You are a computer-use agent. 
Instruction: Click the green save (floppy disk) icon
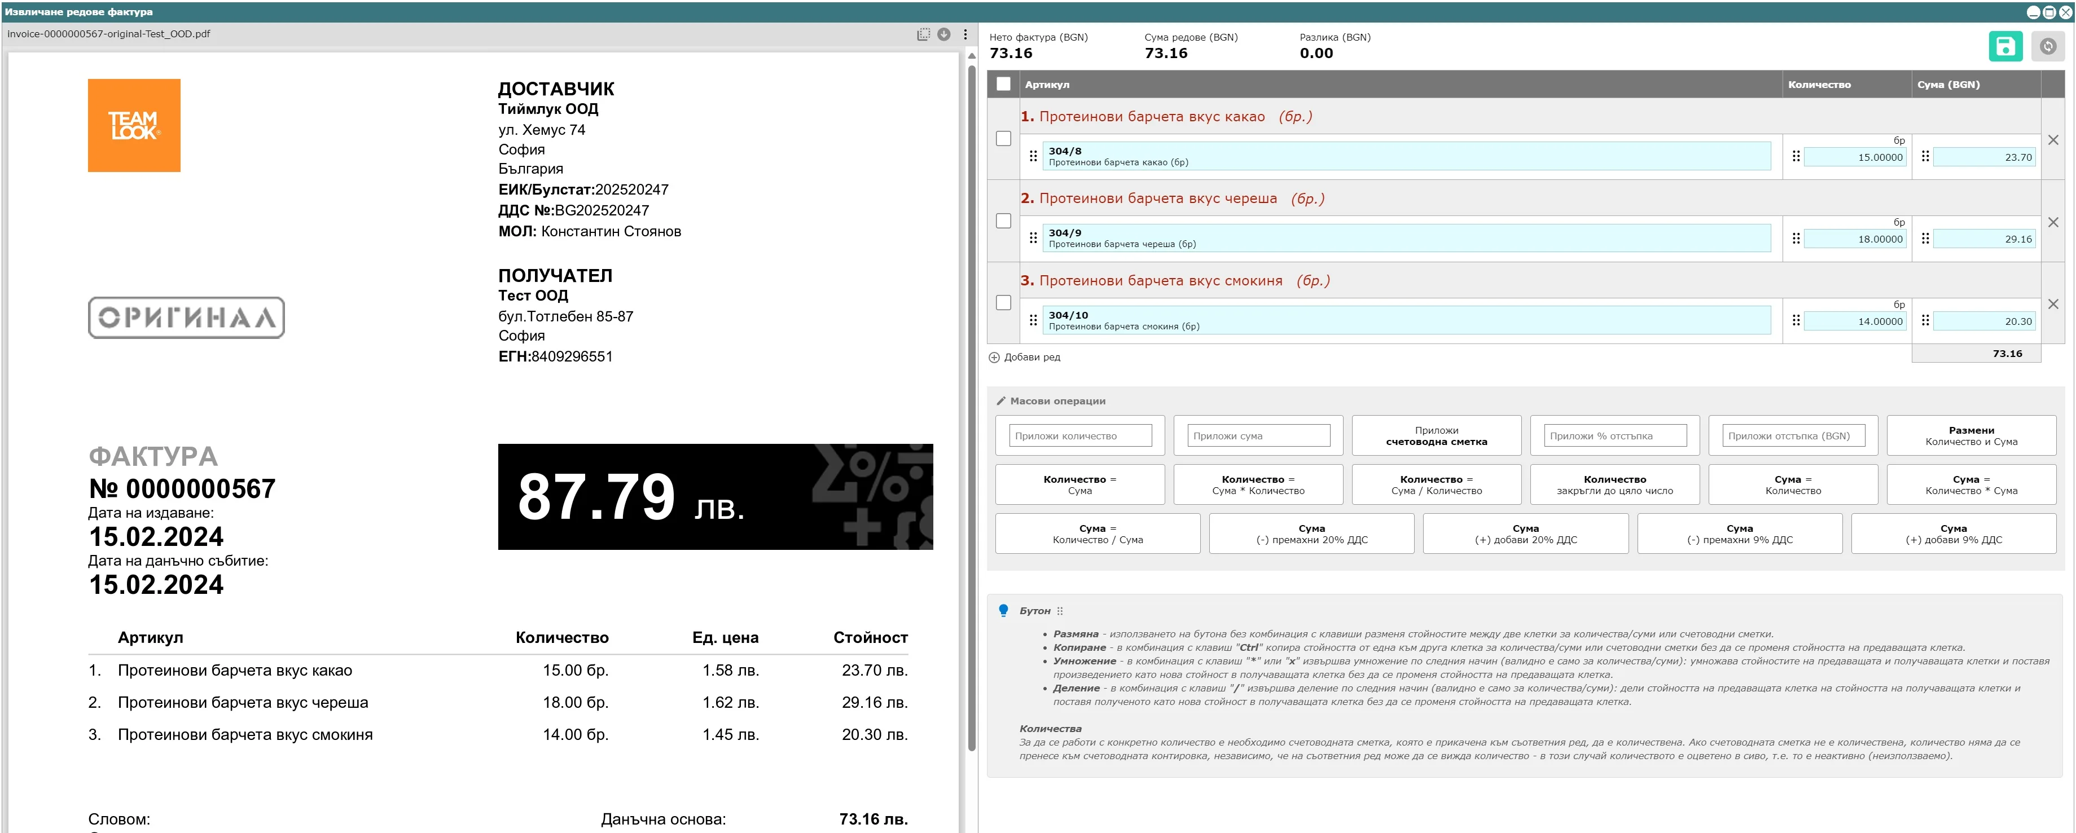(2005, 46)
